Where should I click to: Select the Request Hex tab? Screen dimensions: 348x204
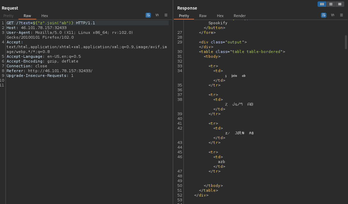coord(44,16)
